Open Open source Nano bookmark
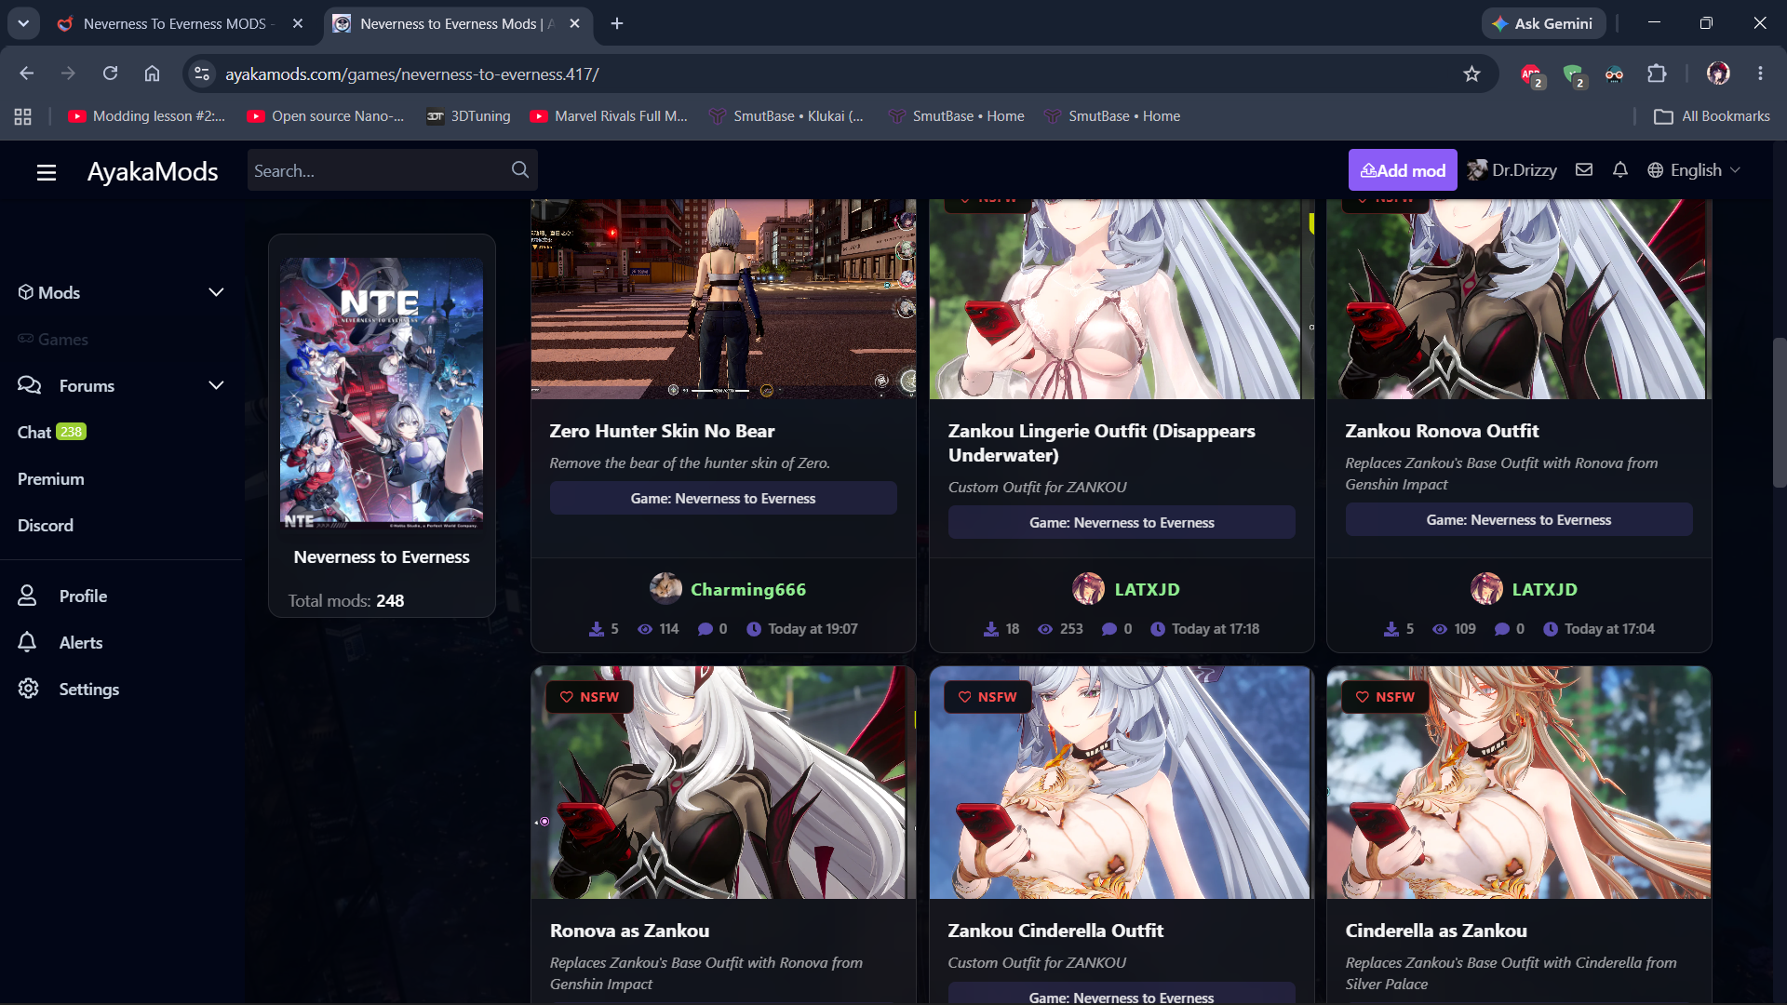This screenshot has height=1005, width=1787. 325,116
